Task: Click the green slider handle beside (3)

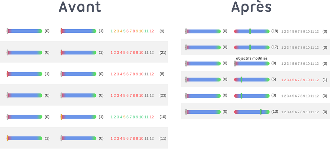Action: (242, 96)
